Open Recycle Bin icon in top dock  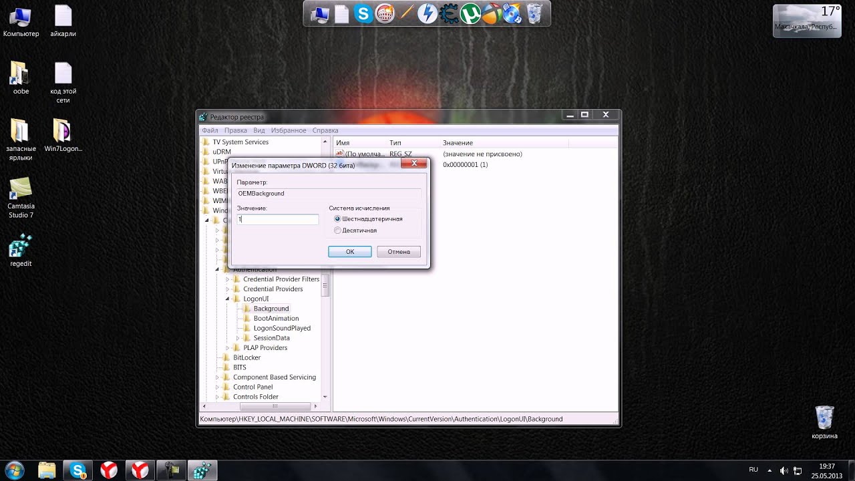tap(534, 13)
